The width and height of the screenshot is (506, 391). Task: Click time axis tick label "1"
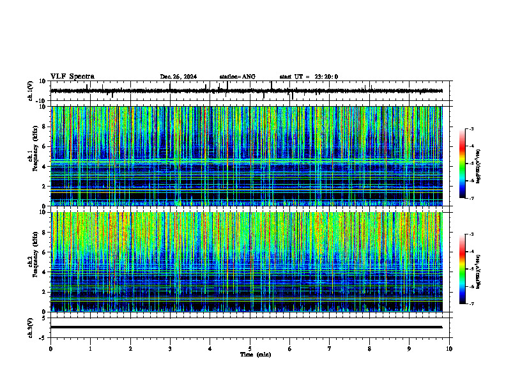90,349
